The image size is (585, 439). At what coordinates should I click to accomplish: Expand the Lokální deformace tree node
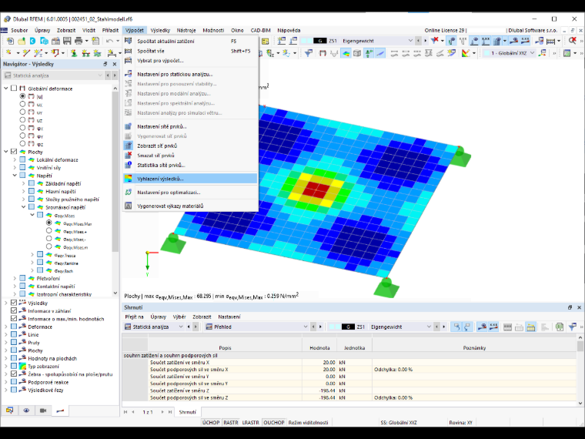click(15, 159)
